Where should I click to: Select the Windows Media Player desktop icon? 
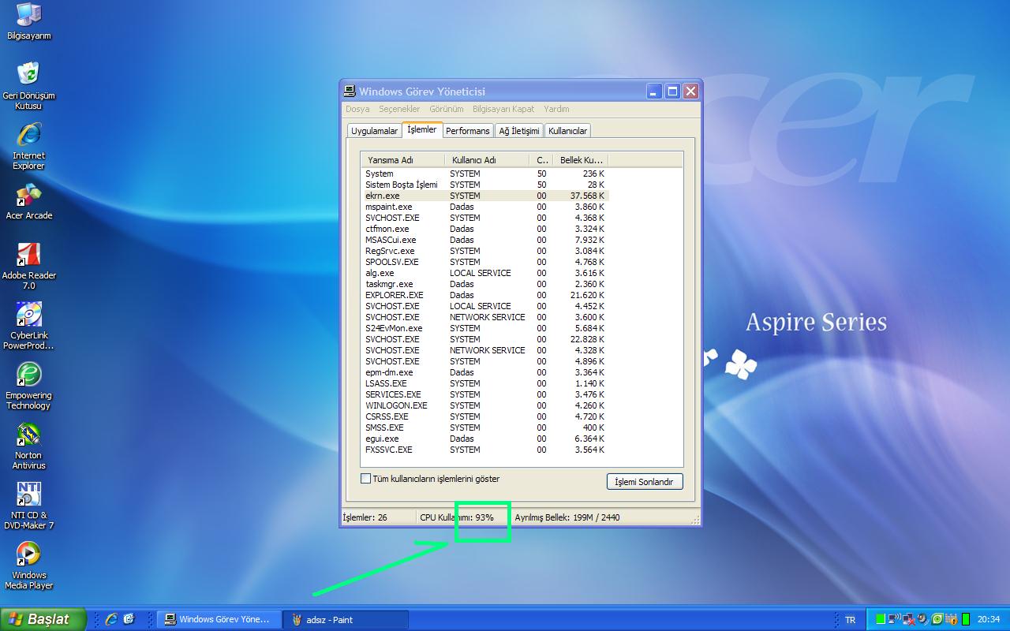click(x=29, y=566)
